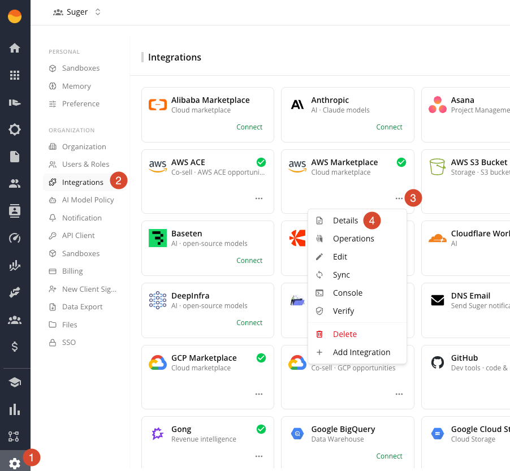Viewport: 510px width, 471px height.
Task: Open the two-people icon in left rail
Action: click(15, 184)
